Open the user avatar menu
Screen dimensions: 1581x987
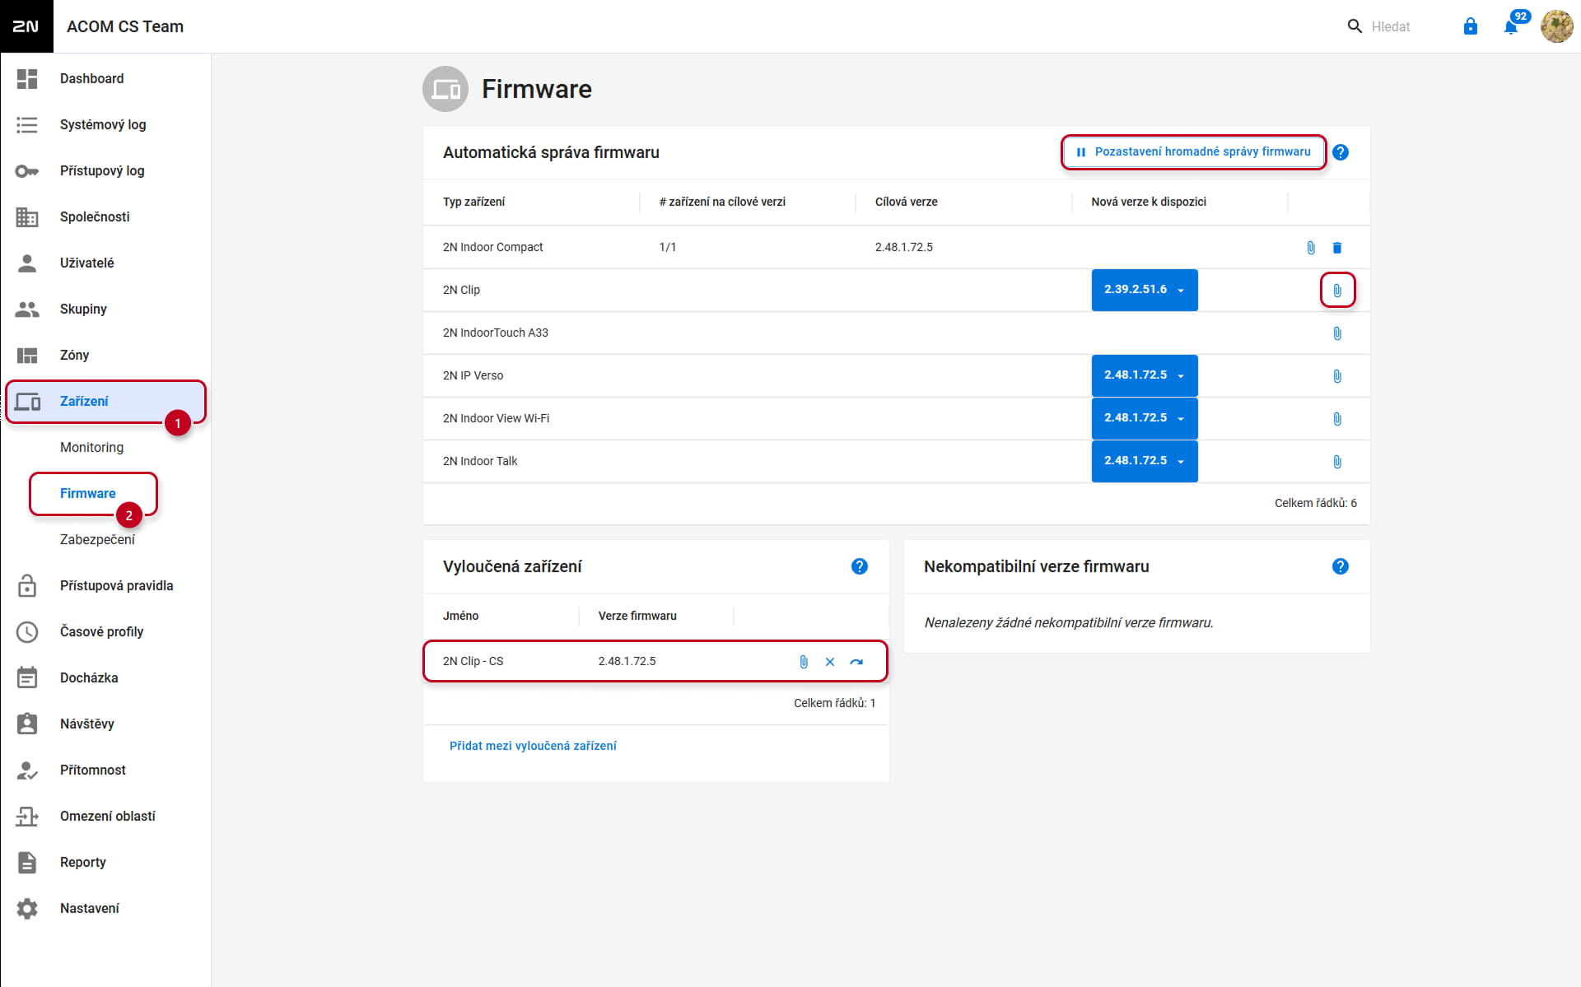[1556, 26]
